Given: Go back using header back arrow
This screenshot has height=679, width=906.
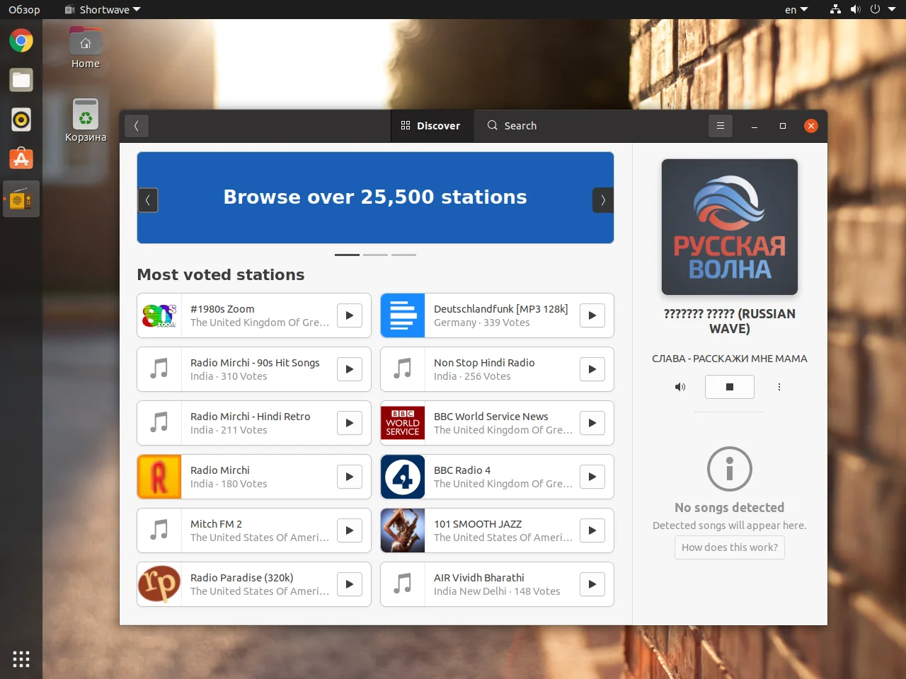Looking at the screenshot, I should coord(137,126).
